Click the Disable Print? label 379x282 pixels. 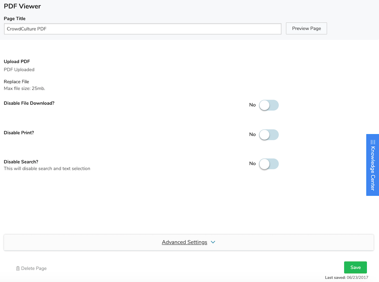pyautogui.click(x=19, y=133)
